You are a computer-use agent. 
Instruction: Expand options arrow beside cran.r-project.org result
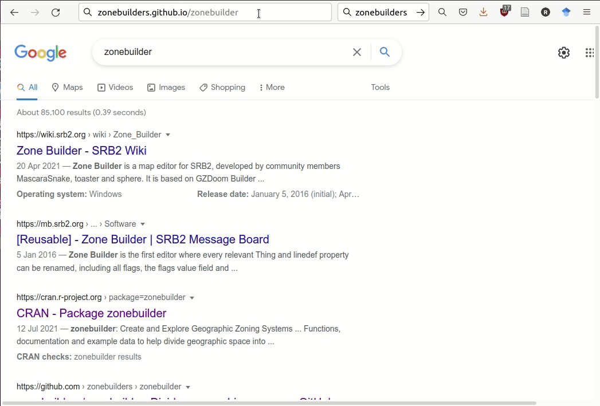coord(192,298)
